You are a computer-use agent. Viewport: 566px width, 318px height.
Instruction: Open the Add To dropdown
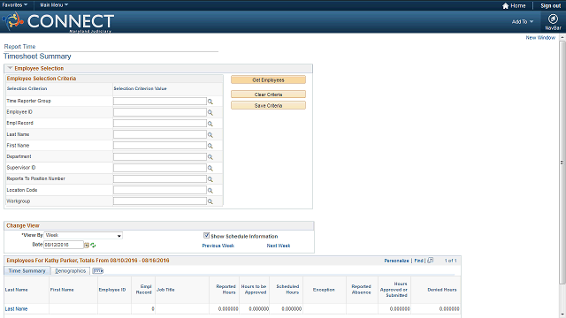[x=523, y=21]
